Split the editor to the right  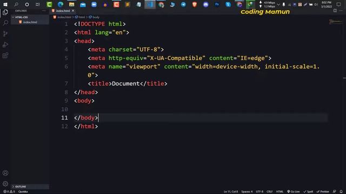(x=335, y=11)
